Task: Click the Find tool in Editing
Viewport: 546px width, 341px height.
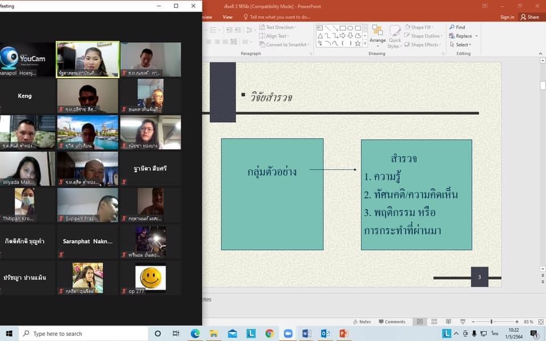Action: pos(457,27)
